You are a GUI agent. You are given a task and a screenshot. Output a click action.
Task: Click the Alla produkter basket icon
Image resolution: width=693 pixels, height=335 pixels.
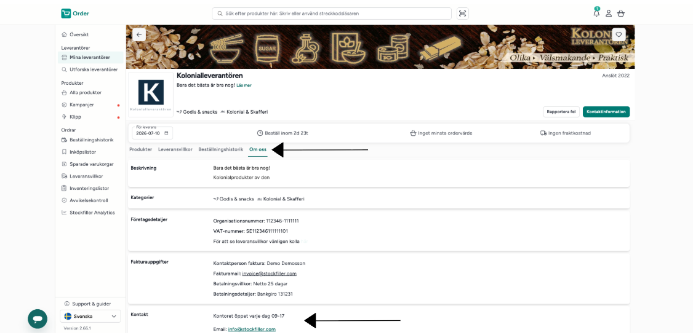65,93
